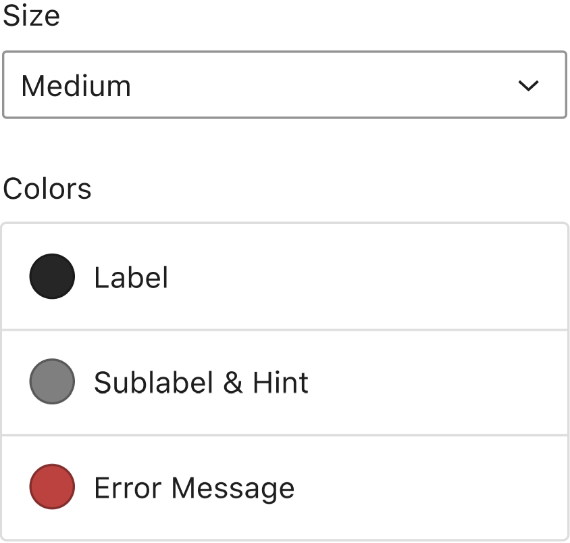The image size is (570, 543).
Task: Click empty space right of Sublabel & Hint
Action: click(x=439, y=383)
